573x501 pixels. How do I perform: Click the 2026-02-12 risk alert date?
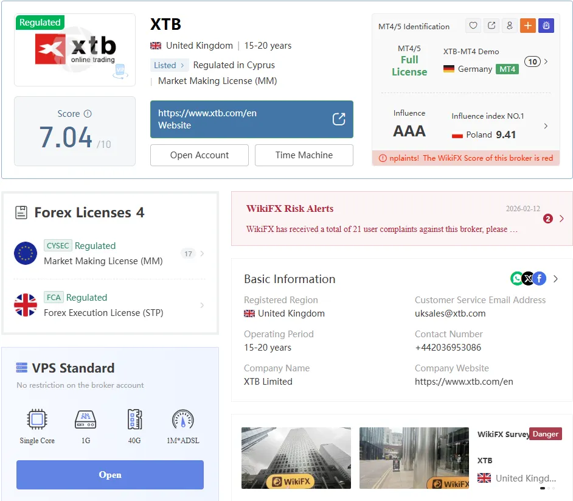pos(523,208)
